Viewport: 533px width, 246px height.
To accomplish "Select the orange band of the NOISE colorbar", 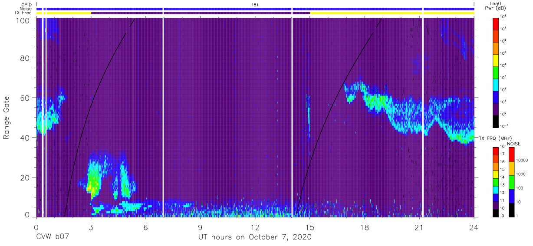I will pyautogui.click(x=511, y=167).
